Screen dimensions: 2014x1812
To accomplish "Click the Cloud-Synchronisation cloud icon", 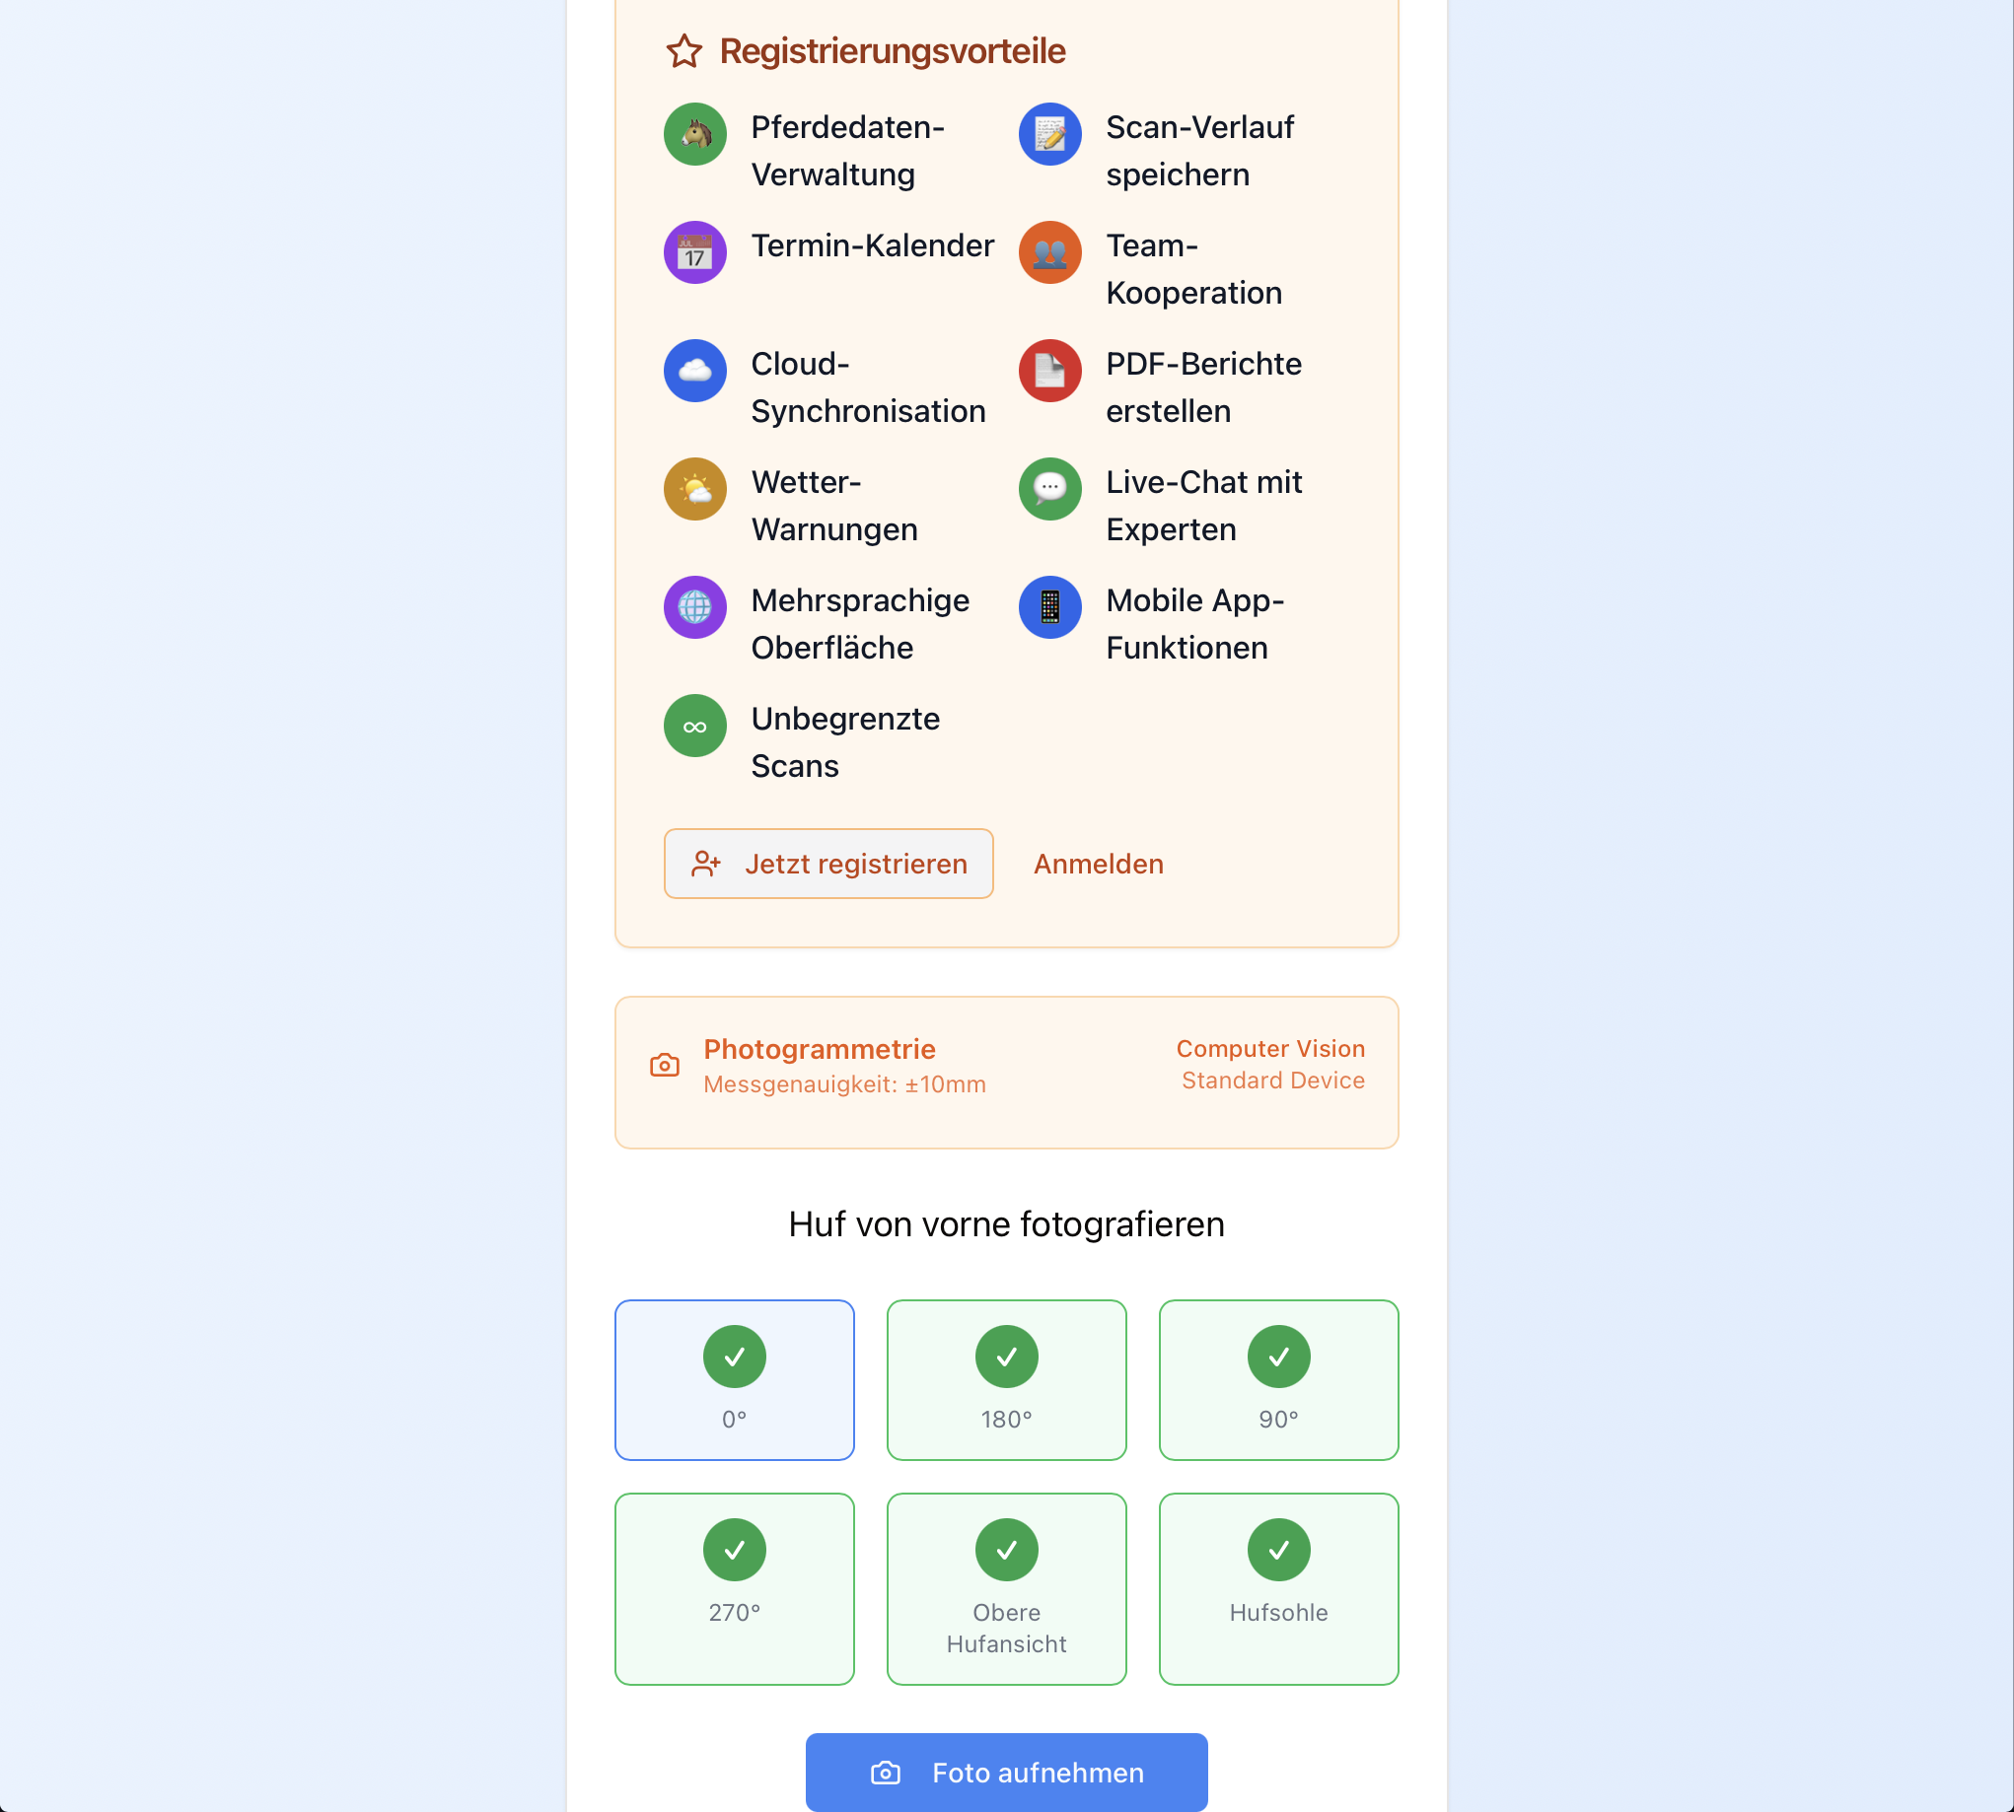I will (694, 372).
